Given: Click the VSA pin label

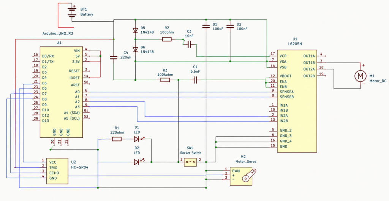Looking at the screenshot, I should (283, 62).
